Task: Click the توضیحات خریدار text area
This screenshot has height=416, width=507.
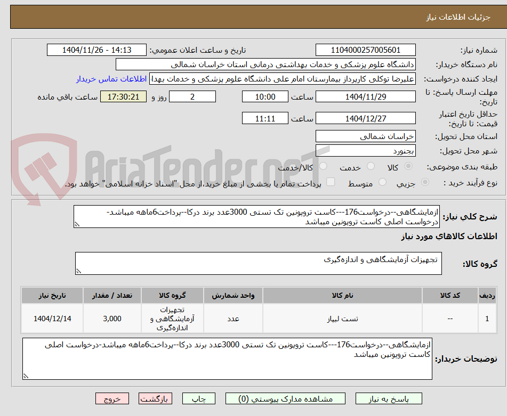Action: point(227,359)
